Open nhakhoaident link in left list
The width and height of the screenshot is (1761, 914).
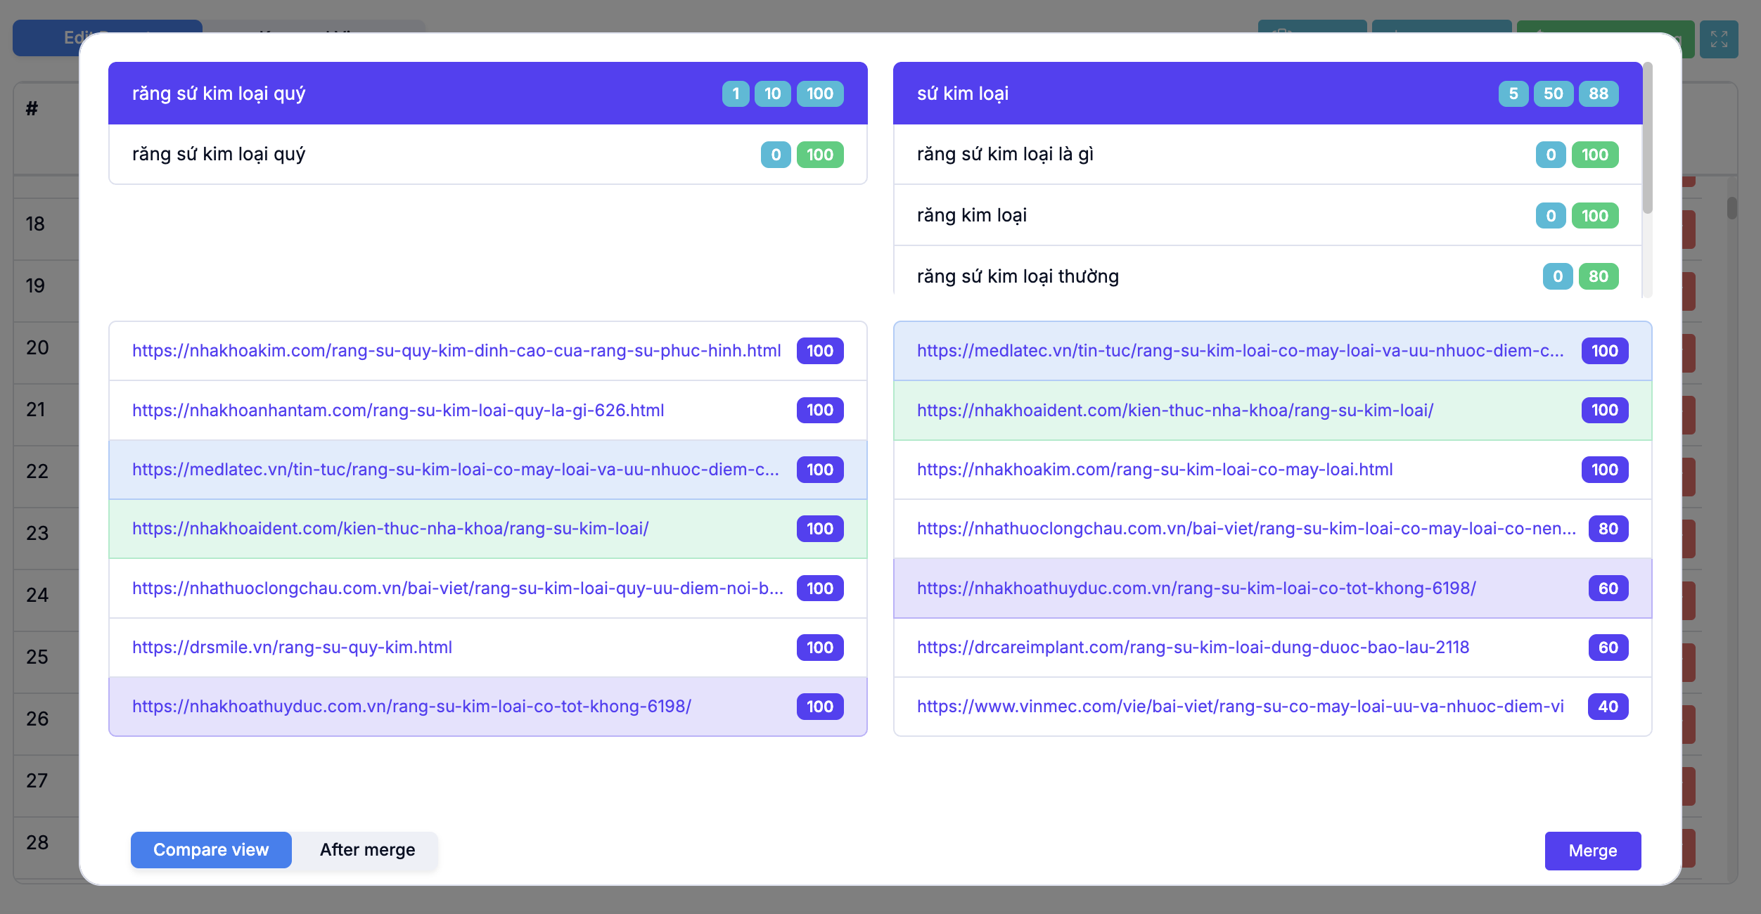tap(390, 529)
